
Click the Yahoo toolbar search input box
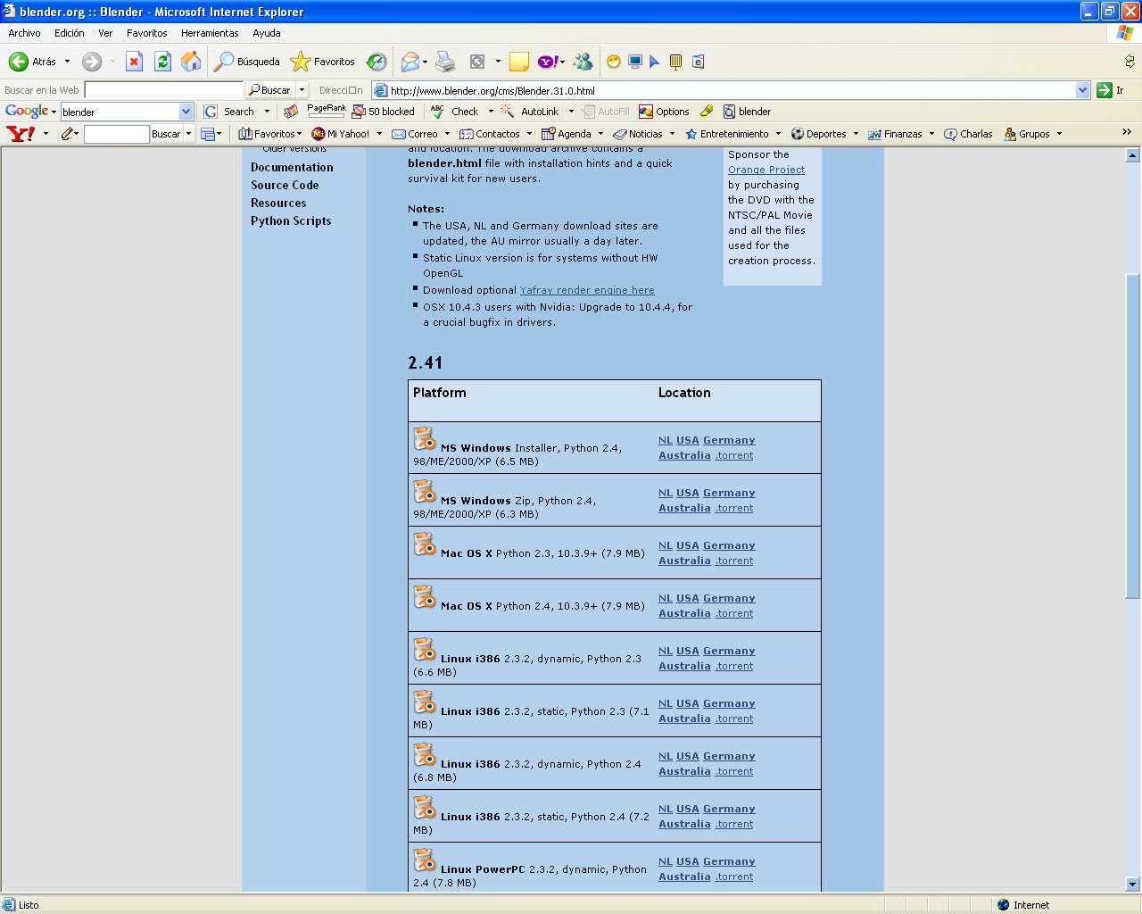[116, 134]
